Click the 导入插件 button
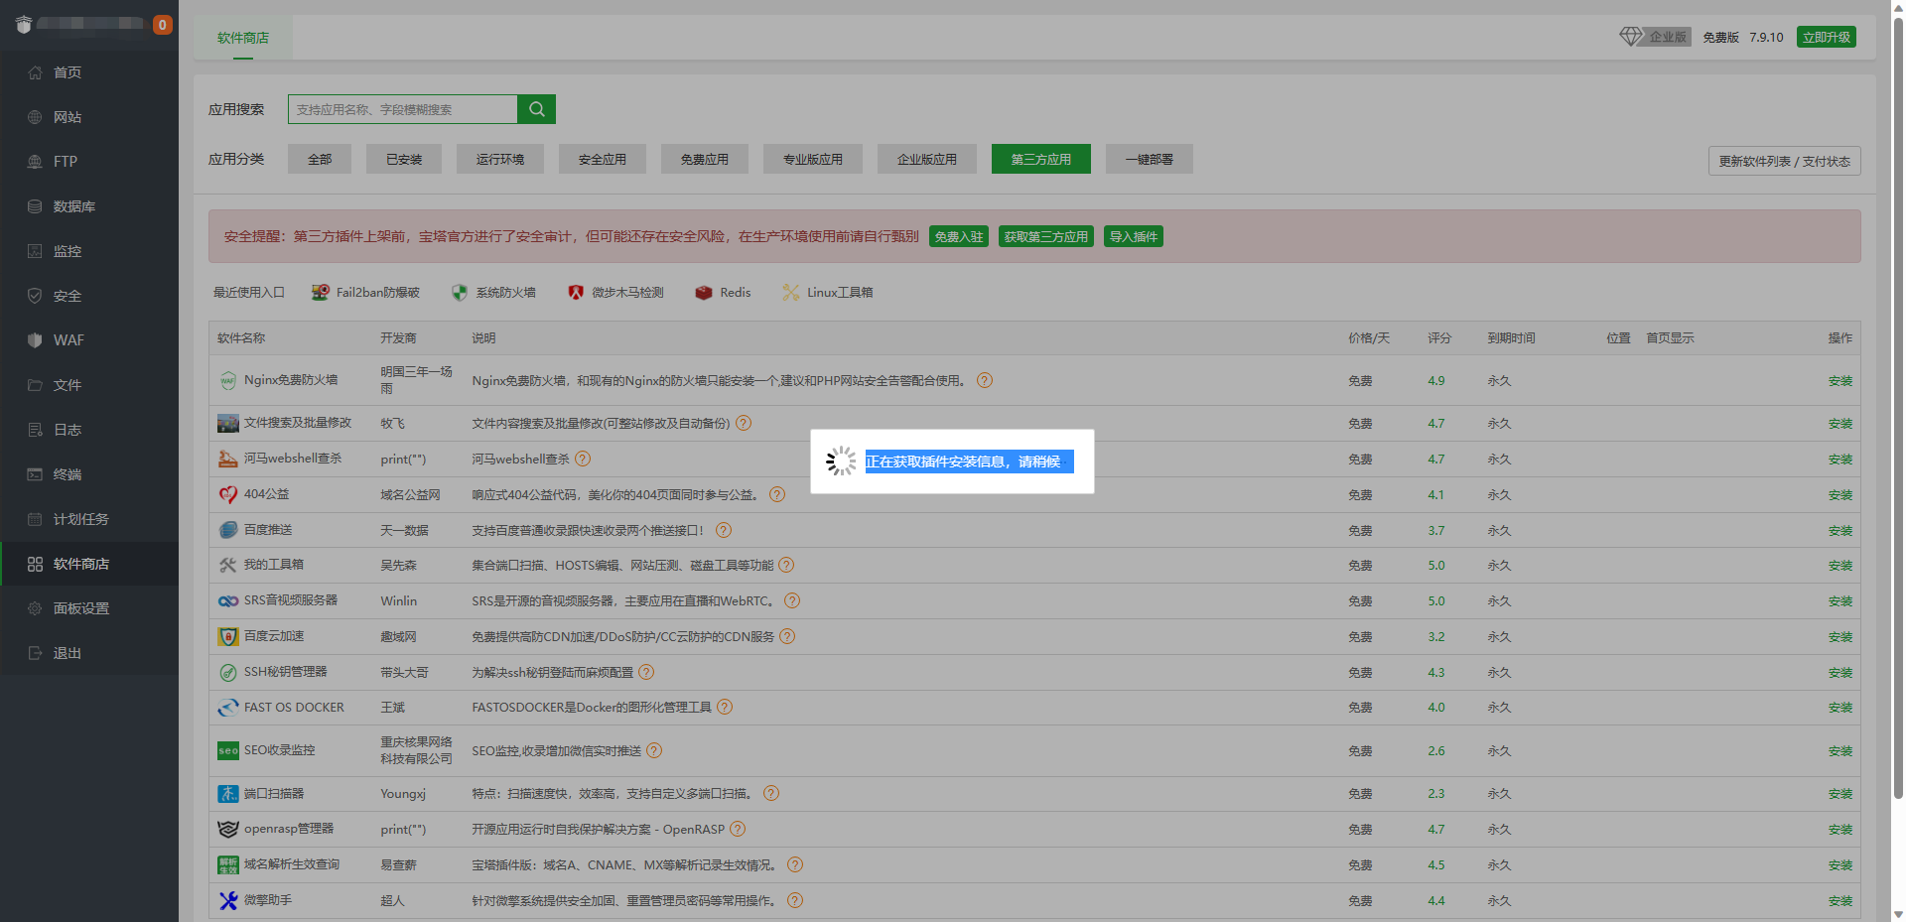 pyautogui.click(x=1134, y=236)
